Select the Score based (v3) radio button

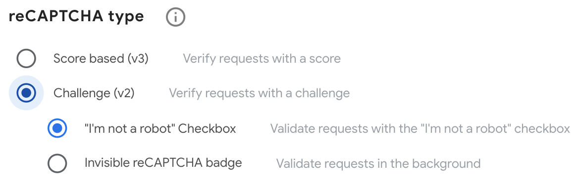pyautogui.click(x=26, y=59)
